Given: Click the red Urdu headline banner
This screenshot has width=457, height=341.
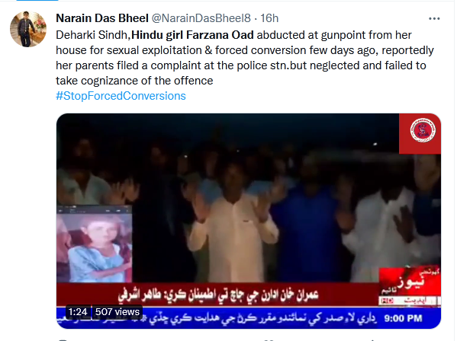Looking at the screenshot, I should click(x=217, y=295).
